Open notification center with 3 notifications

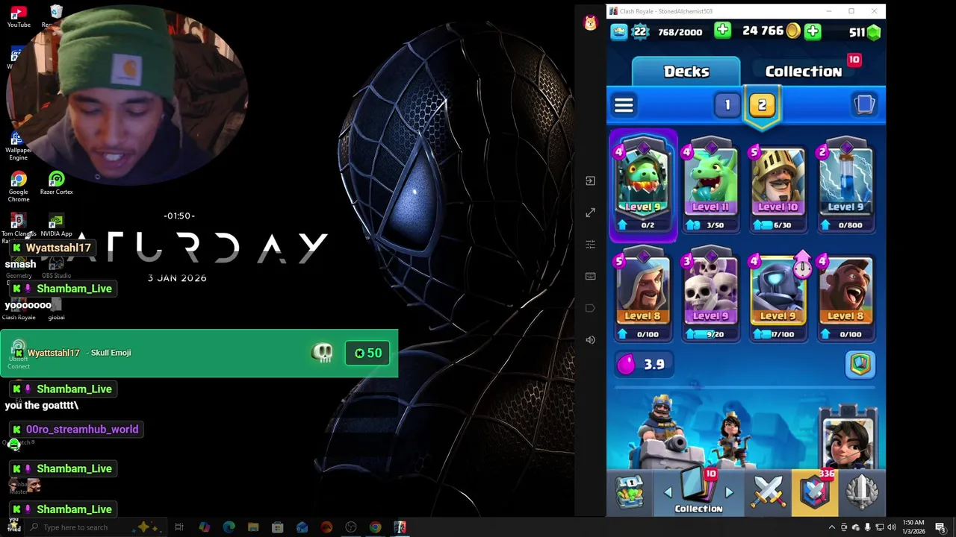(940, 527)
